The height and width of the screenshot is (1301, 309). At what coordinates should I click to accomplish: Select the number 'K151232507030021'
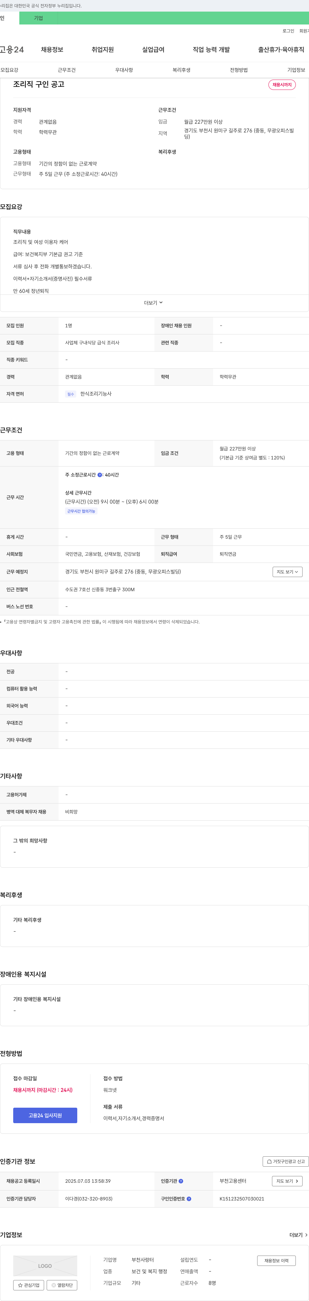point(242,1199)
